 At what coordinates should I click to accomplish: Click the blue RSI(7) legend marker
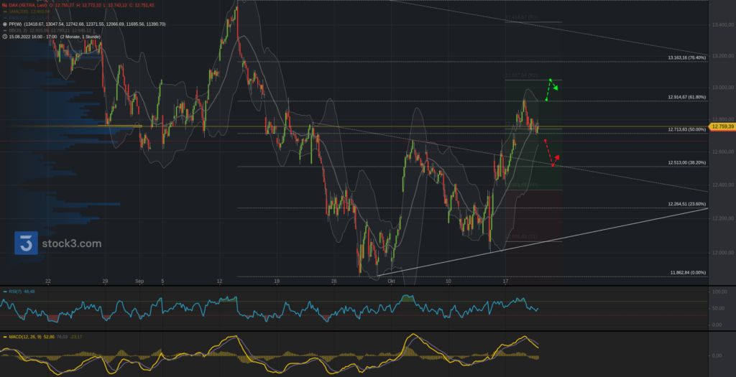[x=4, y=292]
